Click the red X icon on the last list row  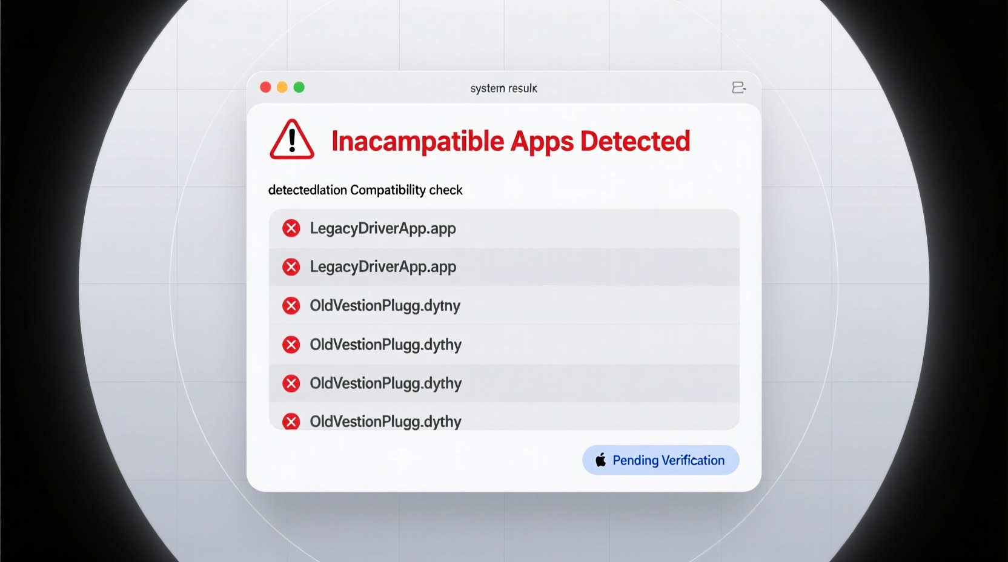click(x=291, y=421)
